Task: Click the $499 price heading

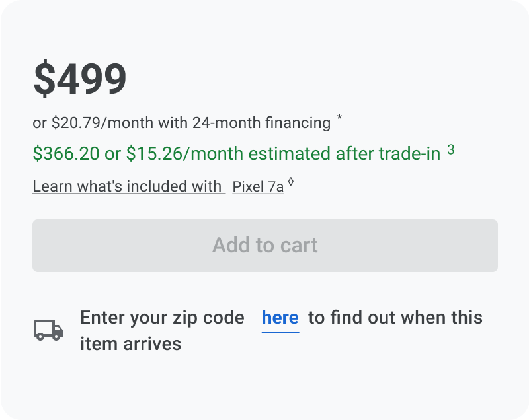Action: click(x=80, y=78)
